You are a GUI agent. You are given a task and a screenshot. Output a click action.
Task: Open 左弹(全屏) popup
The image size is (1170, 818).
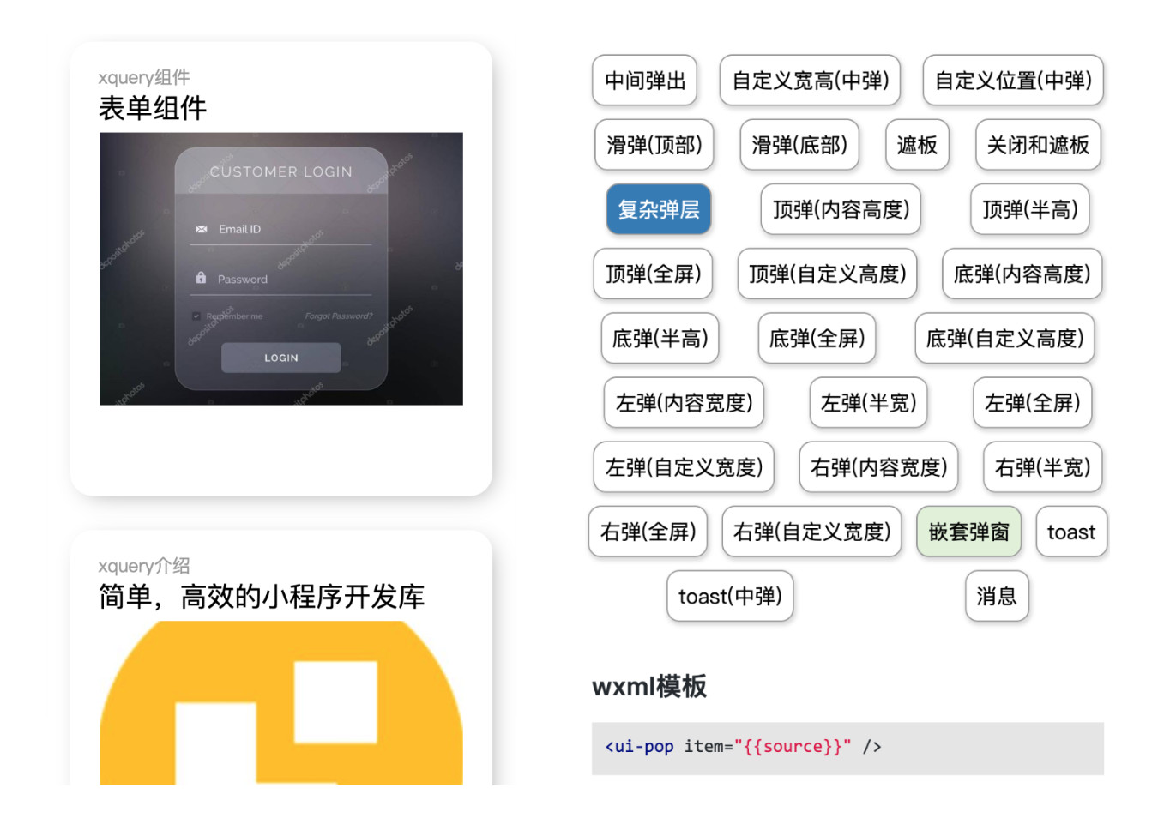1032,402
